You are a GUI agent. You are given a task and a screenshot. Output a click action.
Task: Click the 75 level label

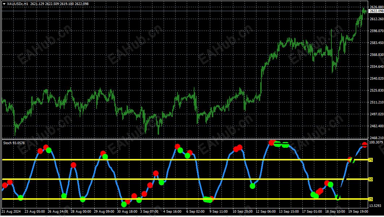coord(371,160)
